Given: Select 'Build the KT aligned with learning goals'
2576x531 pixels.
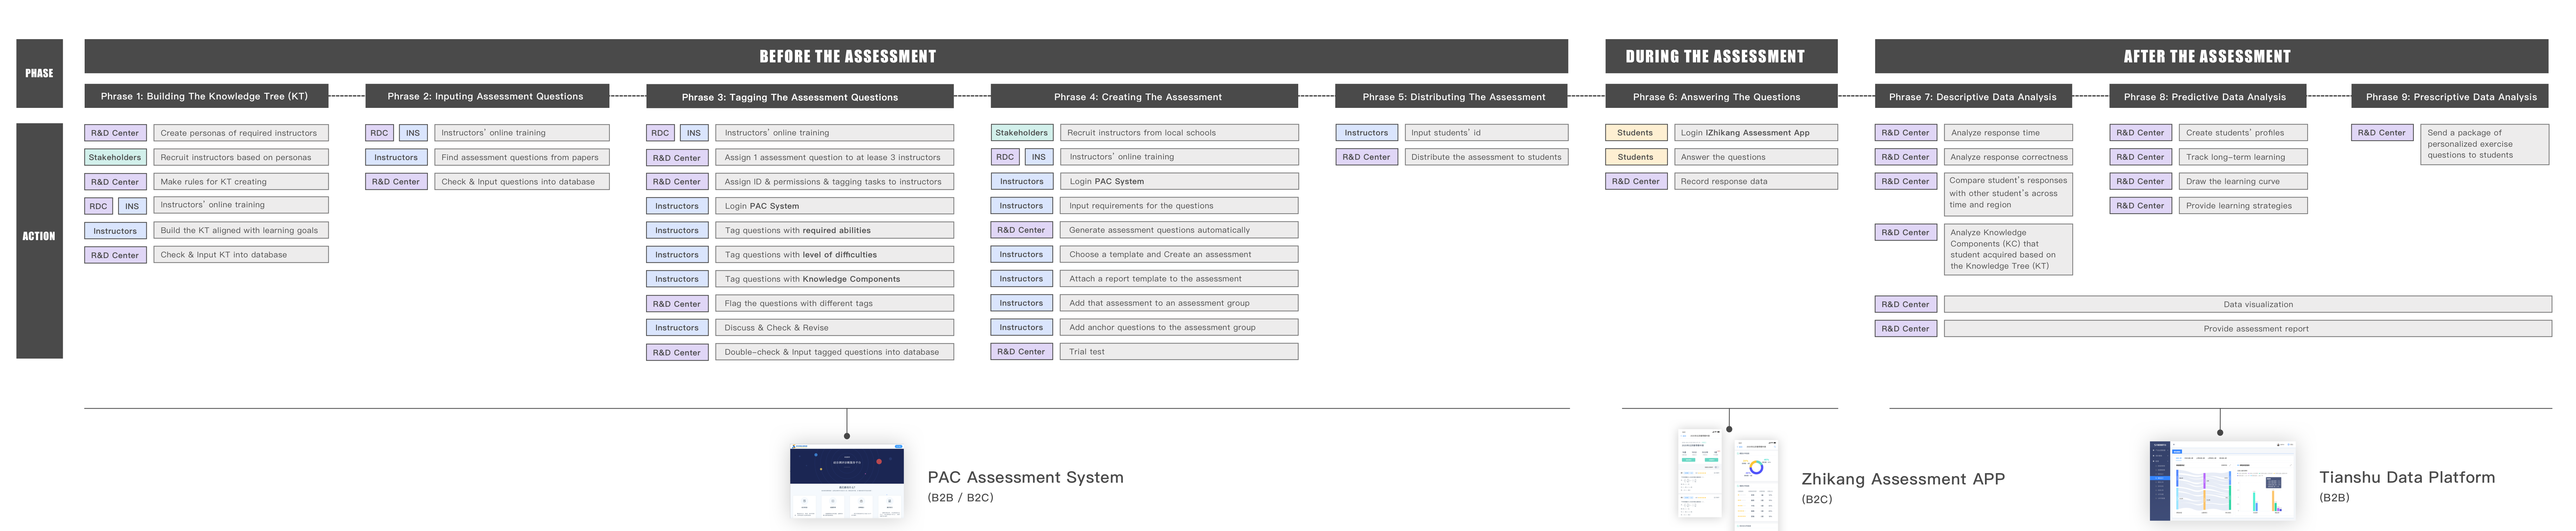Looking at the screenshot, I should click(241, 230).
